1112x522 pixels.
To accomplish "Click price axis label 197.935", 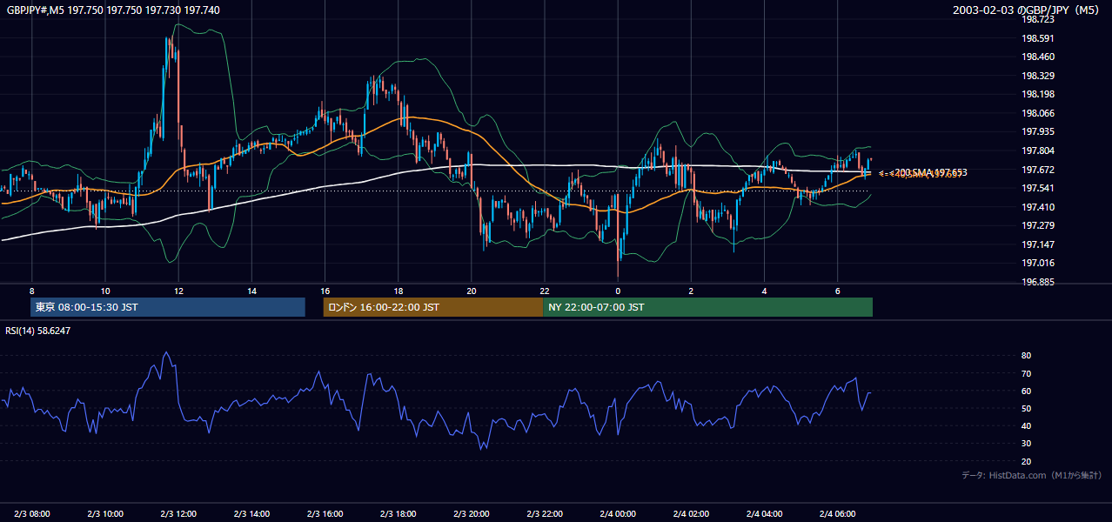I will point(1037,131).
